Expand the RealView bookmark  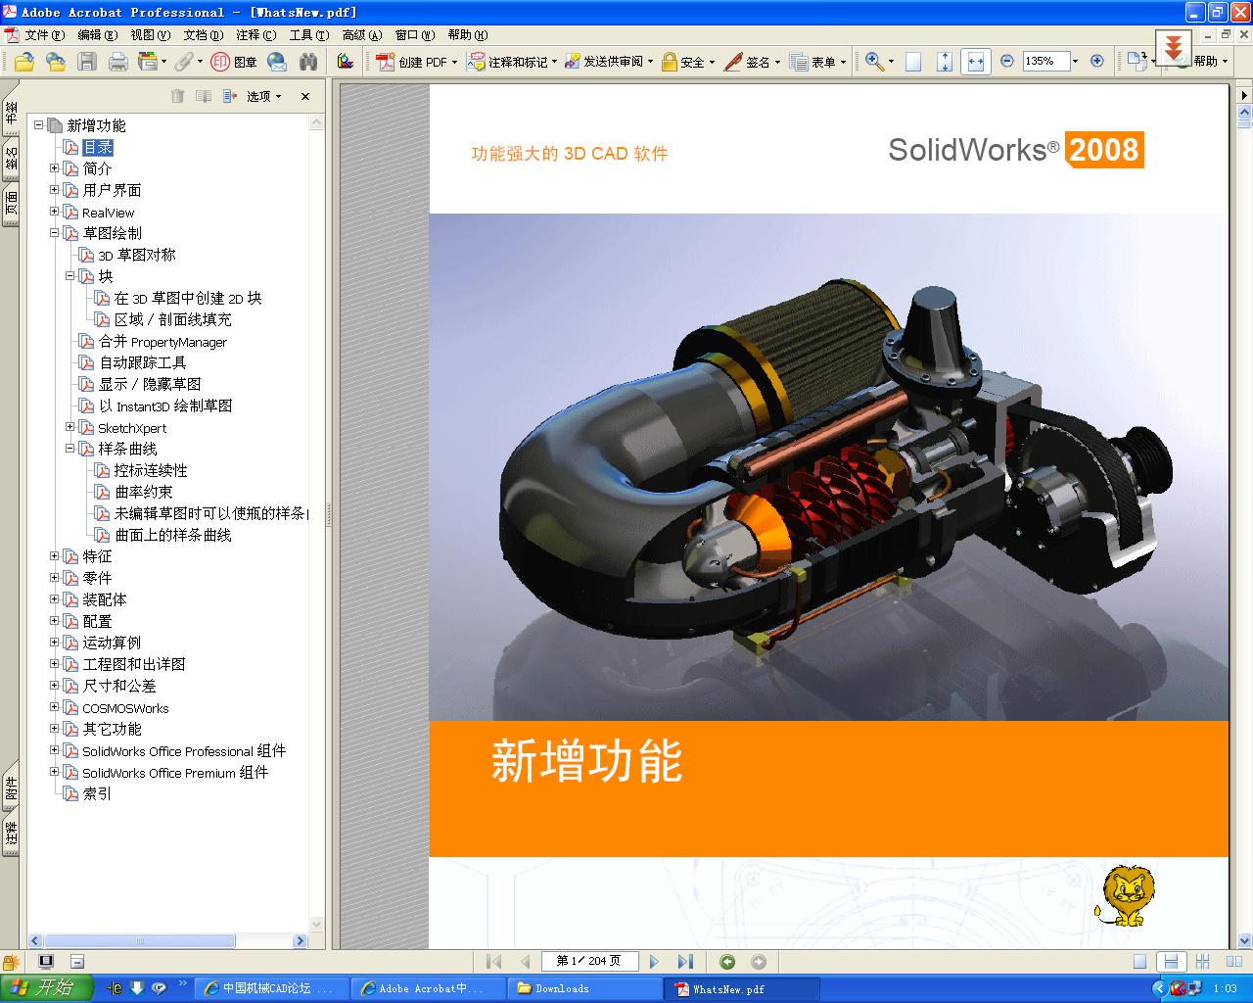[x=55, y=212]
